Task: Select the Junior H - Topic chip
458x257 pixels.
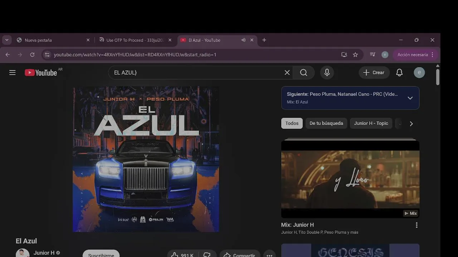Action: coord(371,123)
